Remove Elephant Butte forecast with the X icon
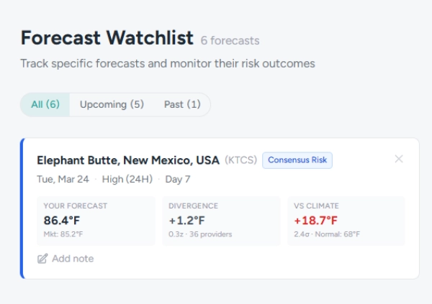Screen dimensions: 432x304 point(399,159)
